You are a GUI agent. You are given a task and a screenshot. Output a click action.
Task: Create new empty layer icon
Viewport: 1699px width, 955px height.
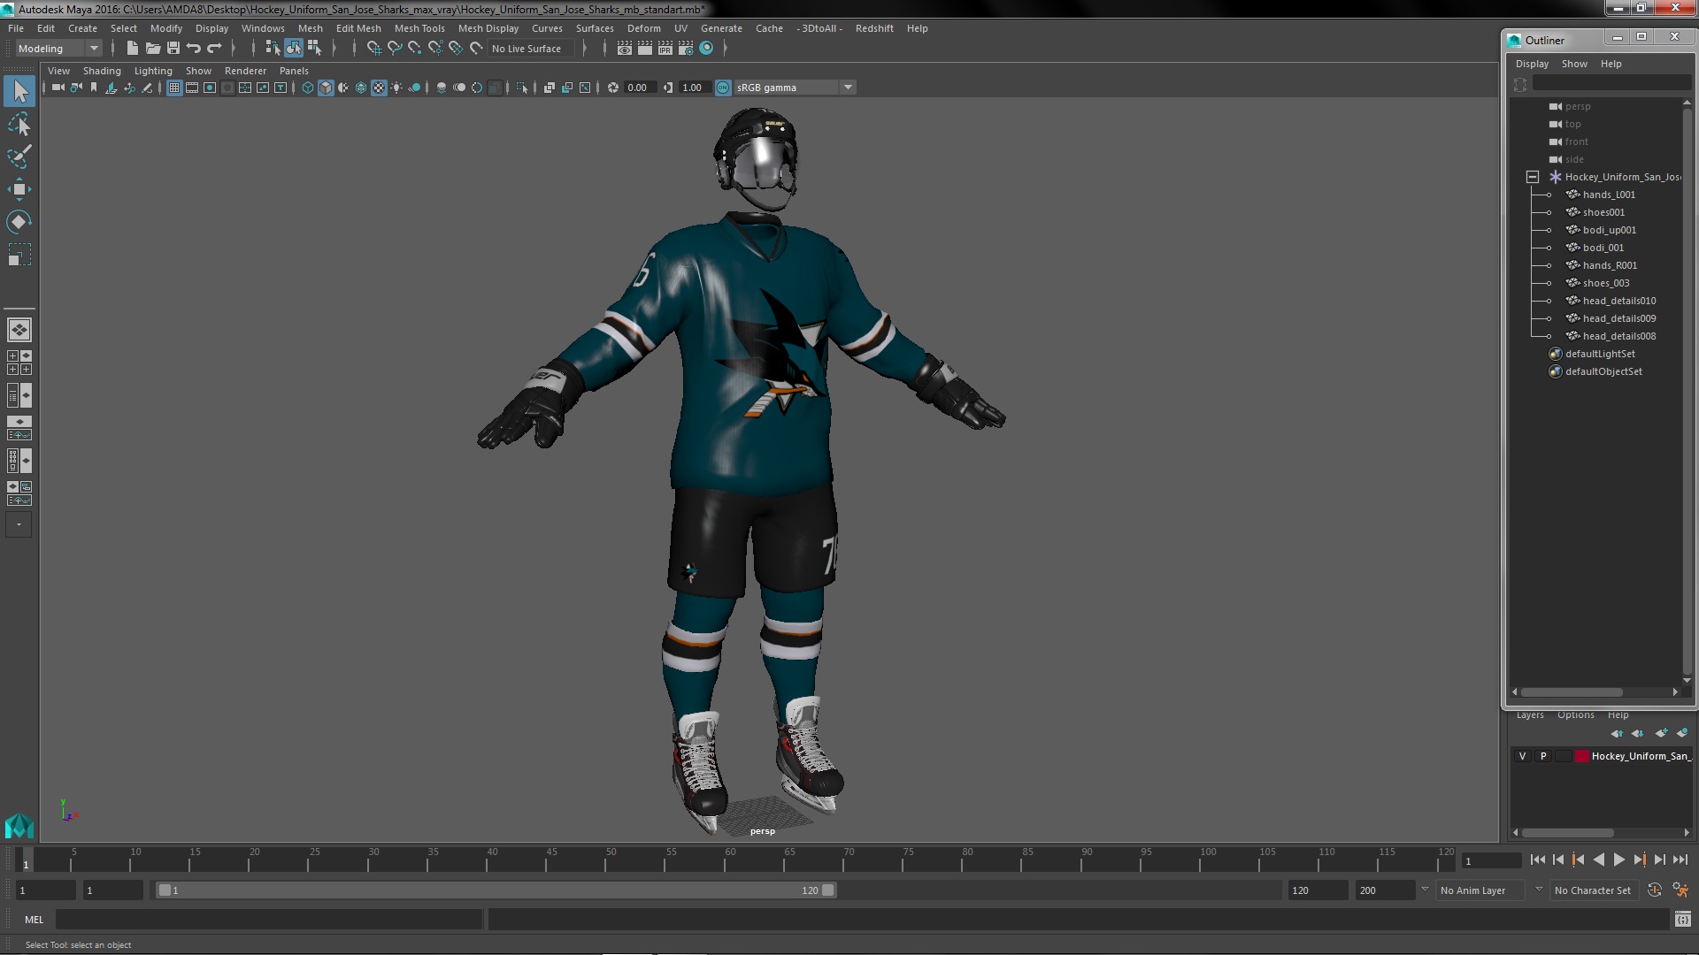1661,733
